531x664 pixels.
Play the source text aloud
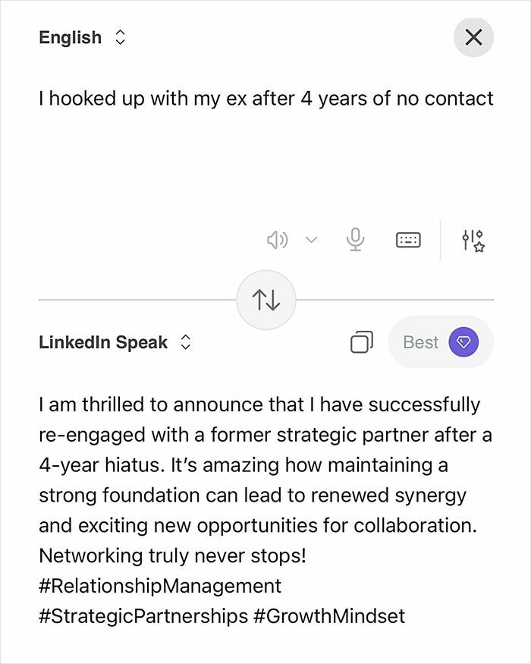(278, 239)
